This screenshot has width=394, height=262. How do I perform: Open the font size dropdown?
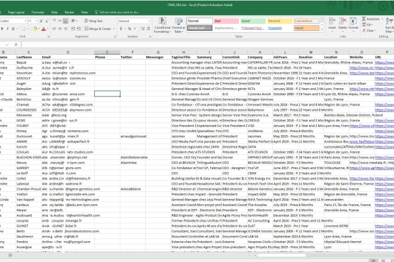[36, 21]
